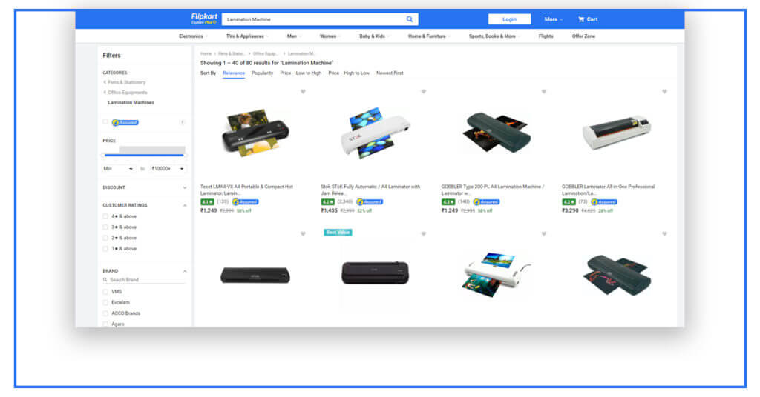
Task: Open Pens & Stationery category link
Action: coord(126,83)
